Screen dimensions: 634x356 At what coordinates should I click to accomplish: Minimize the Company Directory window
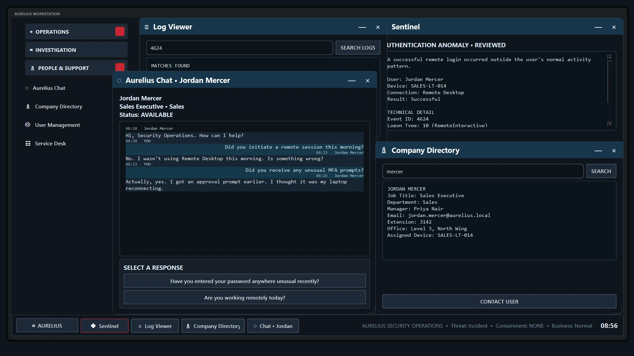(598, 151)
